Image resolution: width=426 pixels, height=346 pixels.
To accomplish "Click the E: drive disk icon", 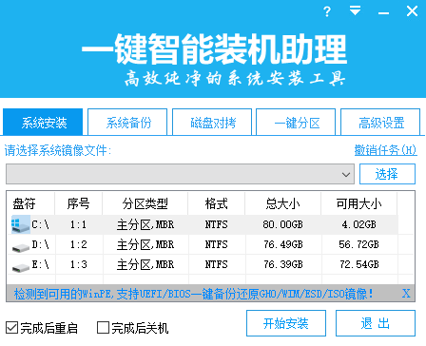I will click(21, 267).
